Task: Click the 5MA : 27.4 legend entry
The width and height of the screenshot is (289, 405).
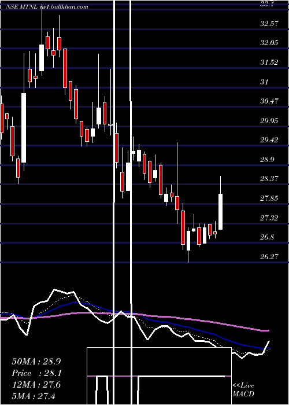Action: coord(34,396)
